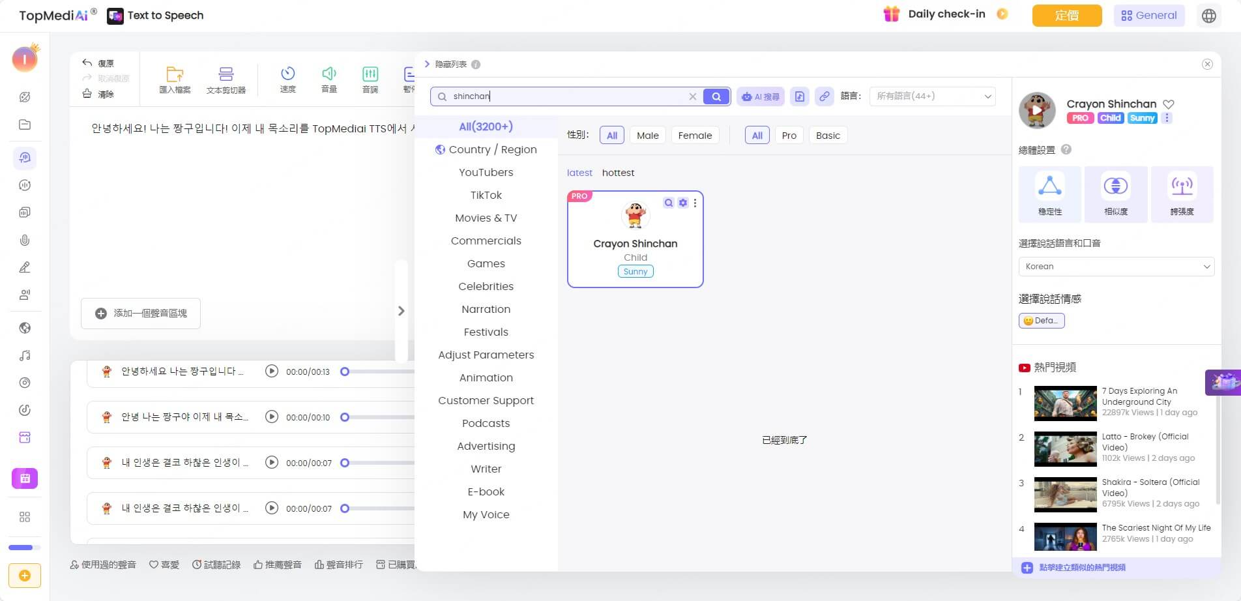The image size is (1241, 601).
Task: Click the AI search (AI 搜尋) button
Action: pos(760,96)
